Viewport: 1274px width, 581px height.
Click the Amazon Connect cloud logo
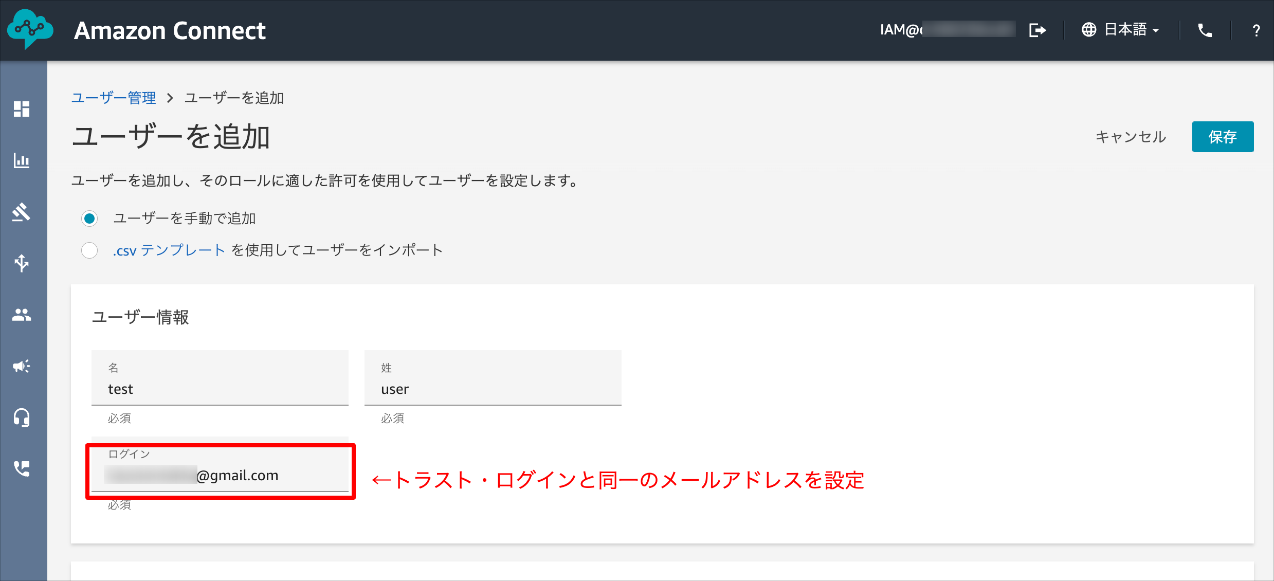pos(30,29)
